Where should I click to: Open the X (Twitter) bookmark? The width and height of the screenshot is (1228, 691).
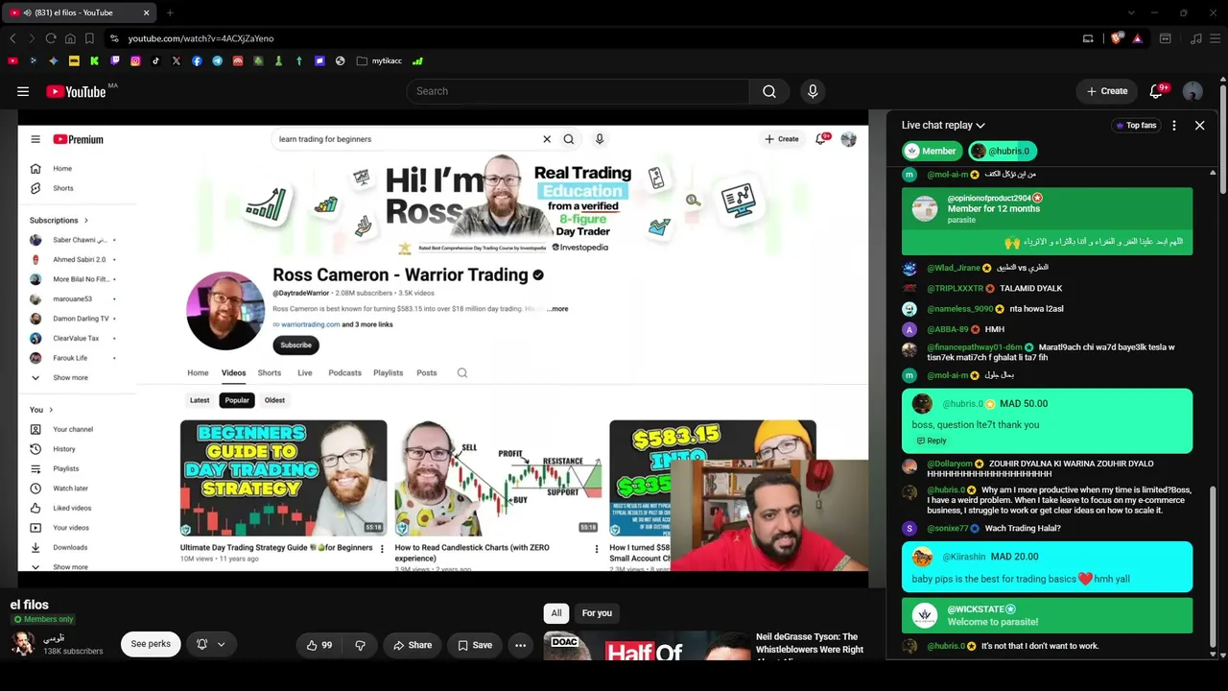point(177,60)
